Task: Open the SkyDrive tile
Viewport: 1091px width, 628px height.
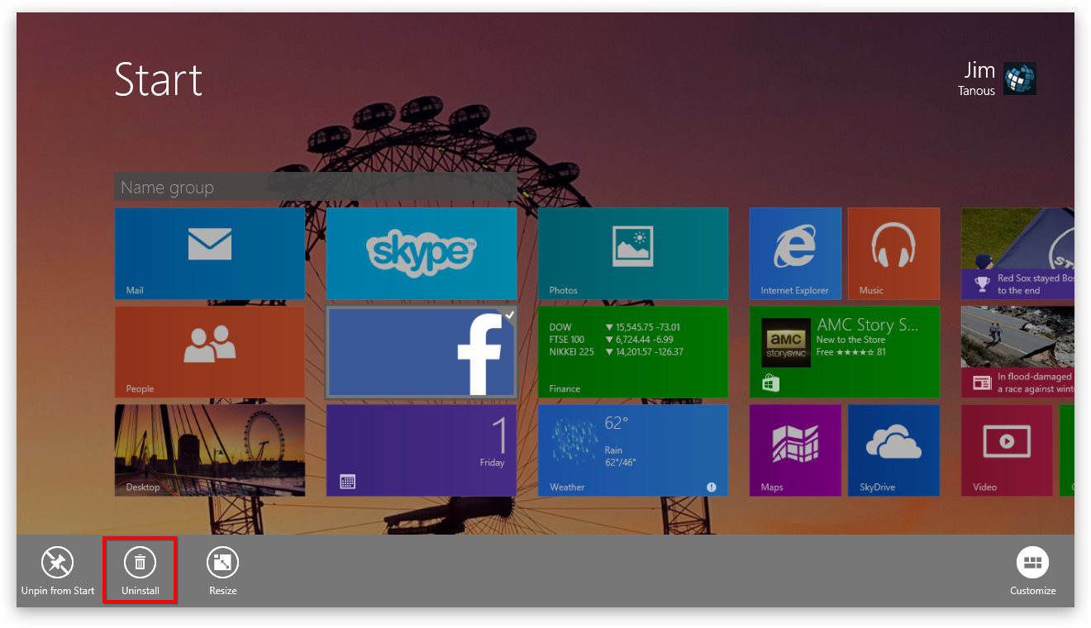Action: (x=893, y=450)
